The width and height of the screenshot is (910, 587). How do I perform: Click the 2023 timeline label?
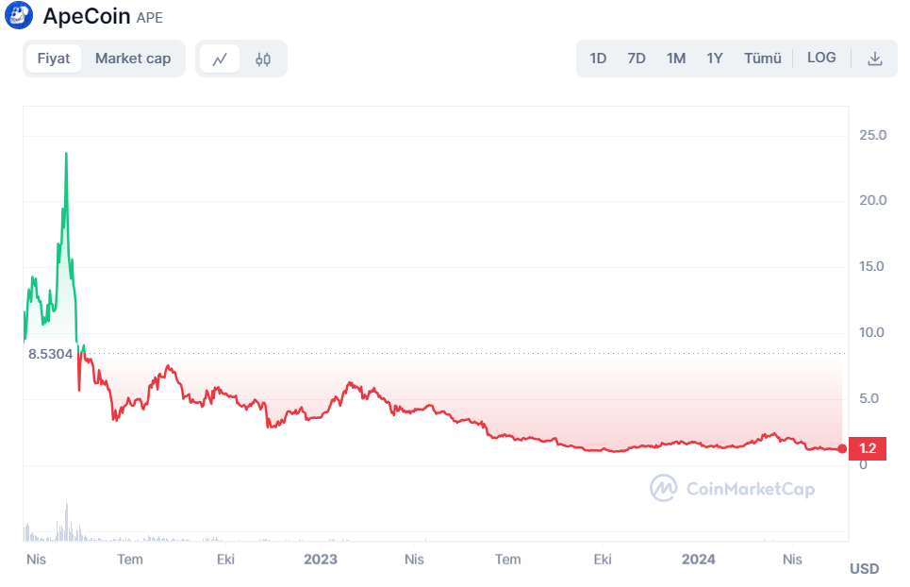tap(321, 559)
